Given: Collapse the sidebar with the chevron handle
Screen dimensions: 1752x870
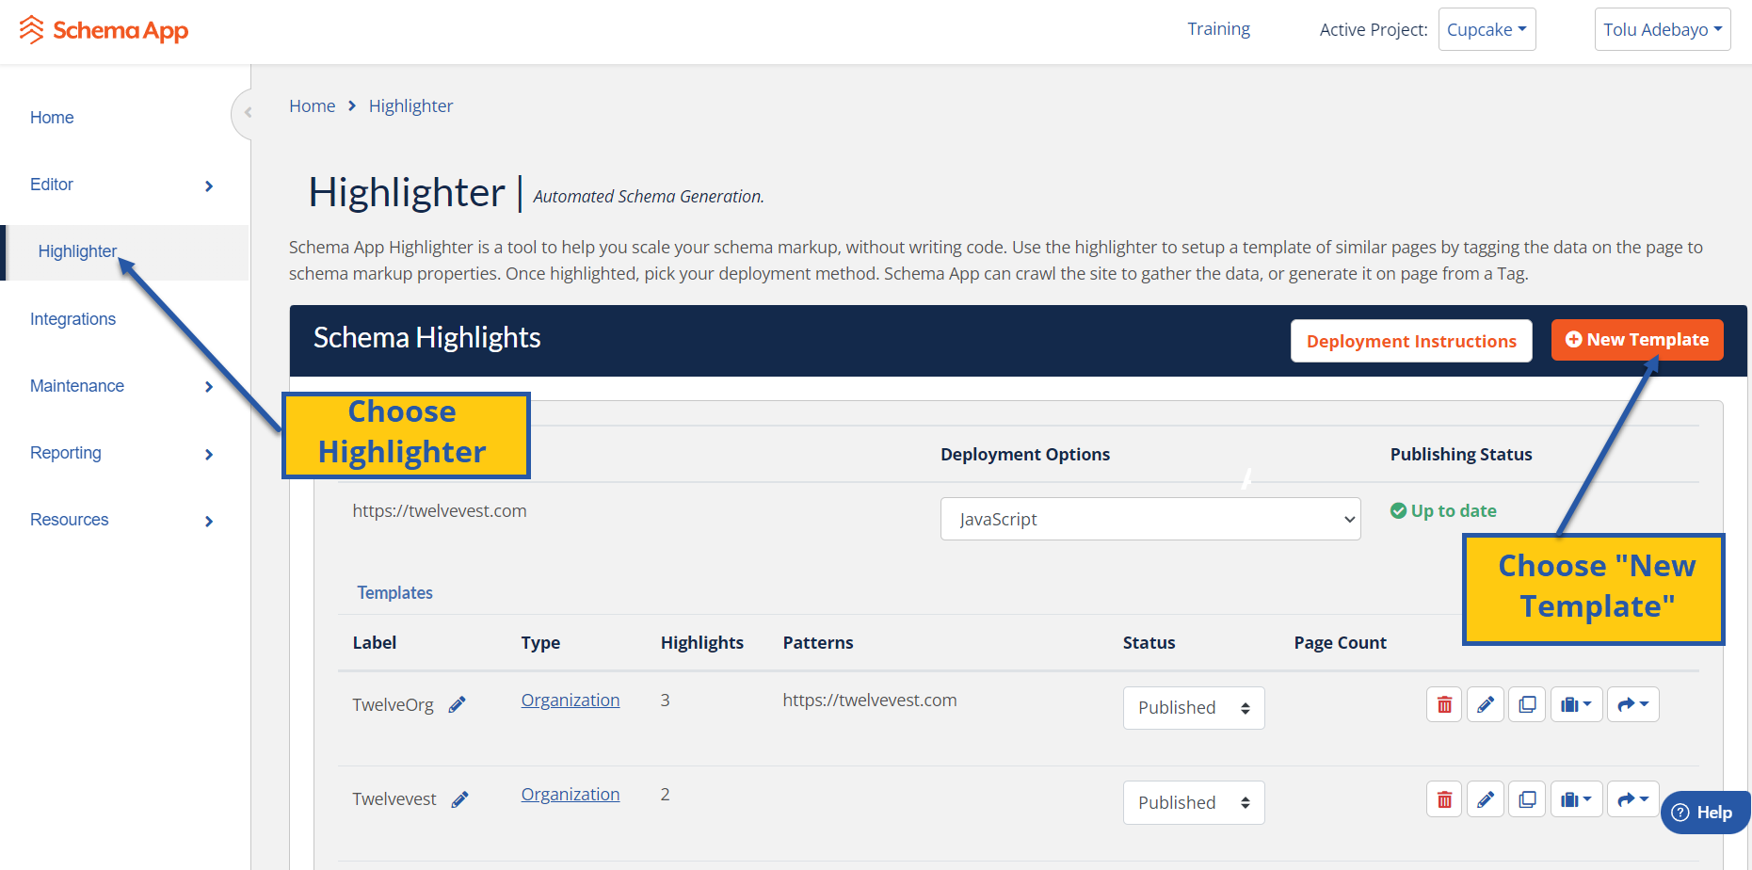Looking at the screenshot, I should 243,113.
